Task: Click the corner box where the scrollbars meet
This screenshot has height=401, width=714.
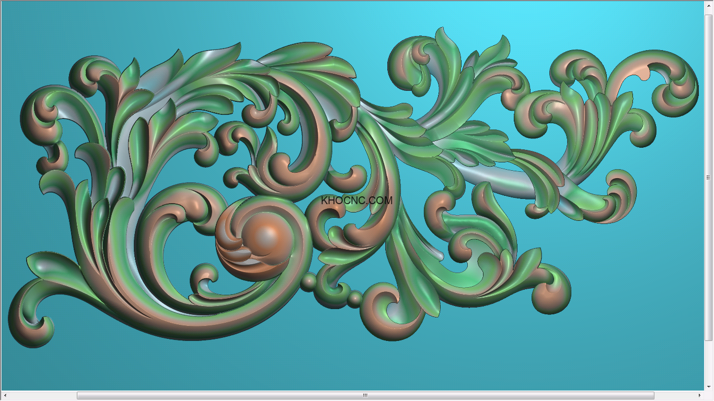Action: (709, 396)
